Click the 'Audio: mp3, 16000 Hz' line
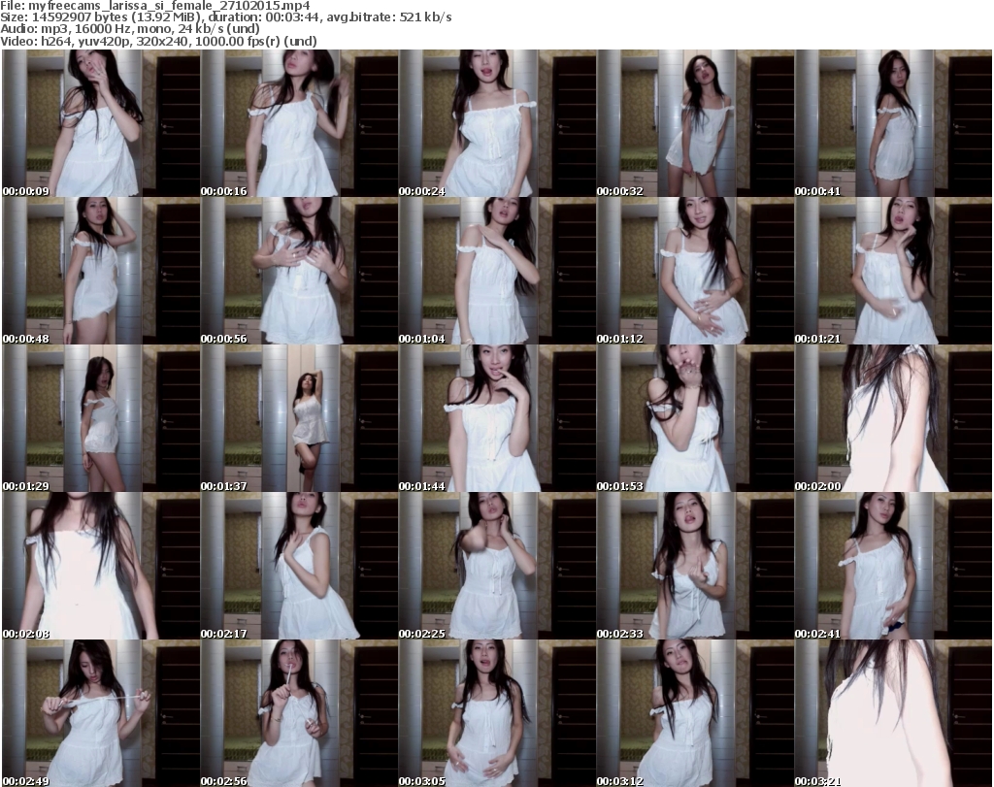This screenshot has height=787, width=994. tap(130, 28)
